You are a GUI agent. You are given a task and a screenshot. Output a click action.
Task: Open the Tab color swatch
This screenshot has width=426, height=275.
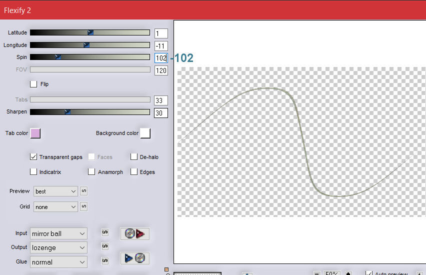pos(35,133)
